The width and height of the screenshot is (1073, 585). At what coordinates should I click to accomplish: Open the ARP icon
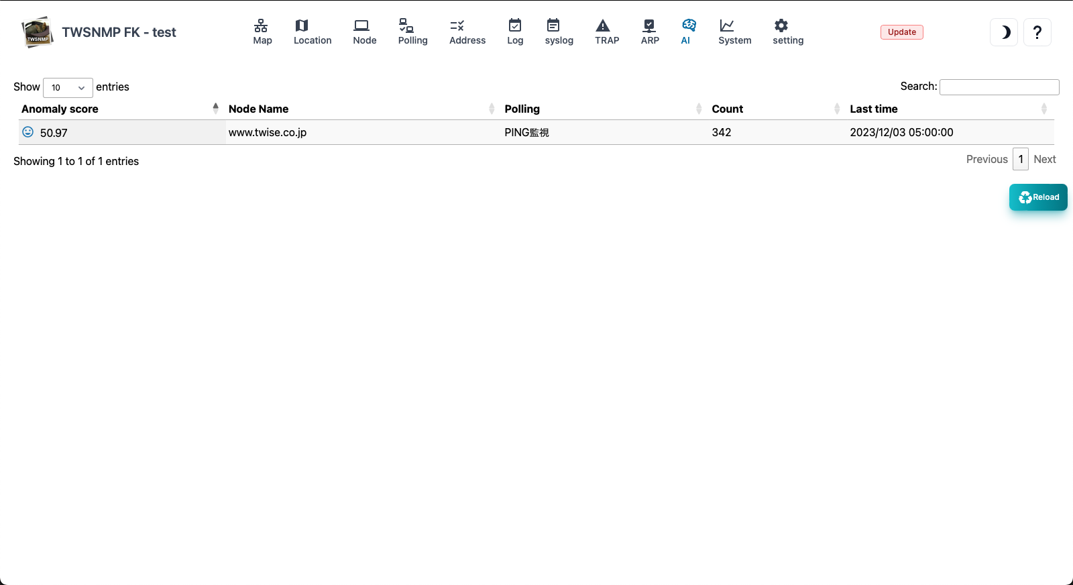(x=649, y=26)
